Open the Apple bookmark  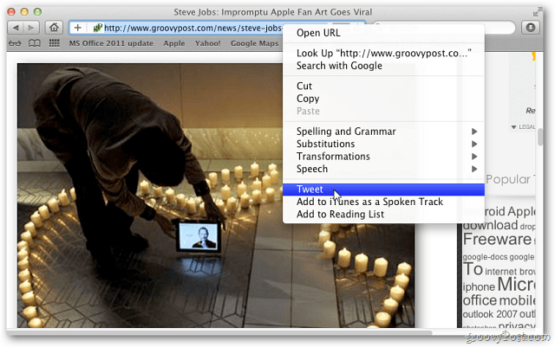[174, 43]
